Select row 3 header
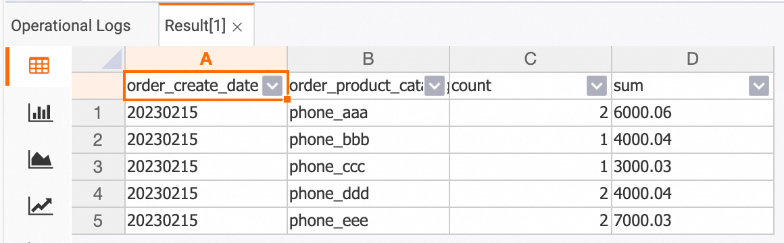This screenshot has width=784, height=243. point(98,167)
